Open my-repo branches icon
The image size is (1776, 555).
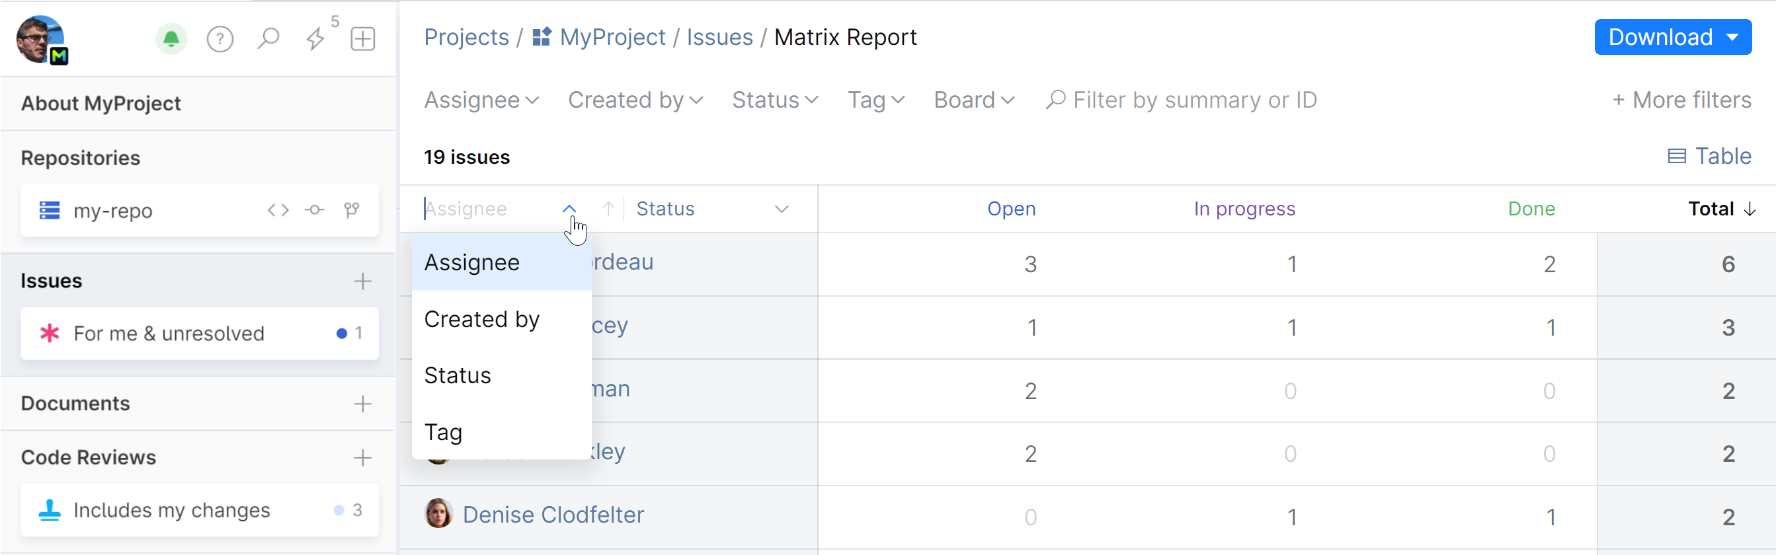click(352, 210)
